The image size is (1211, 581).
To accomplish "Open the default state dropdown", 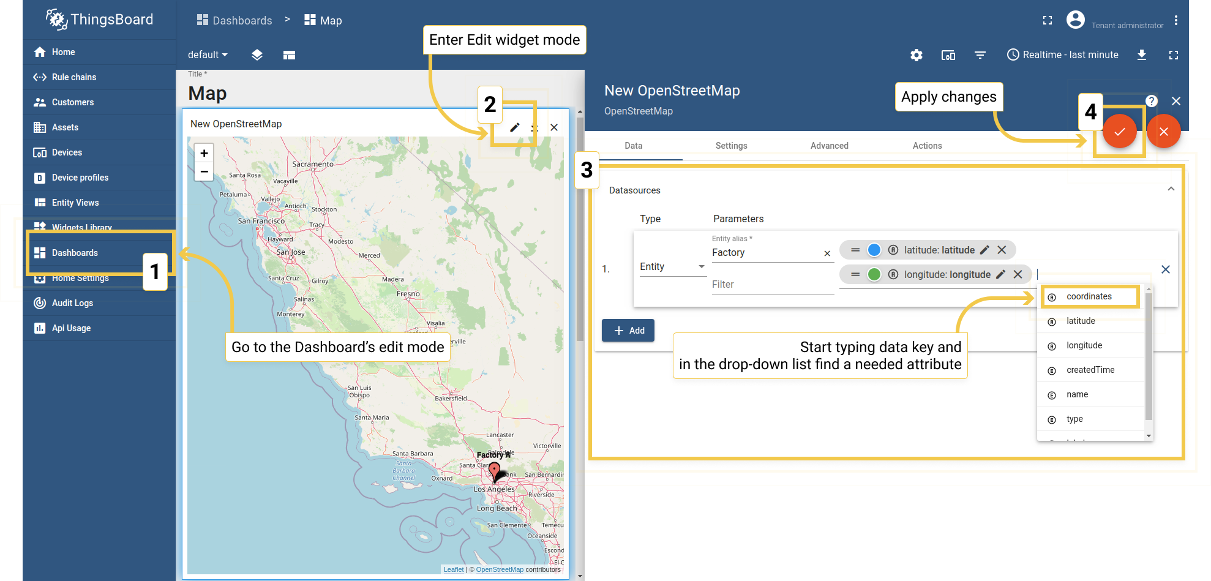I will pos(208,54).
